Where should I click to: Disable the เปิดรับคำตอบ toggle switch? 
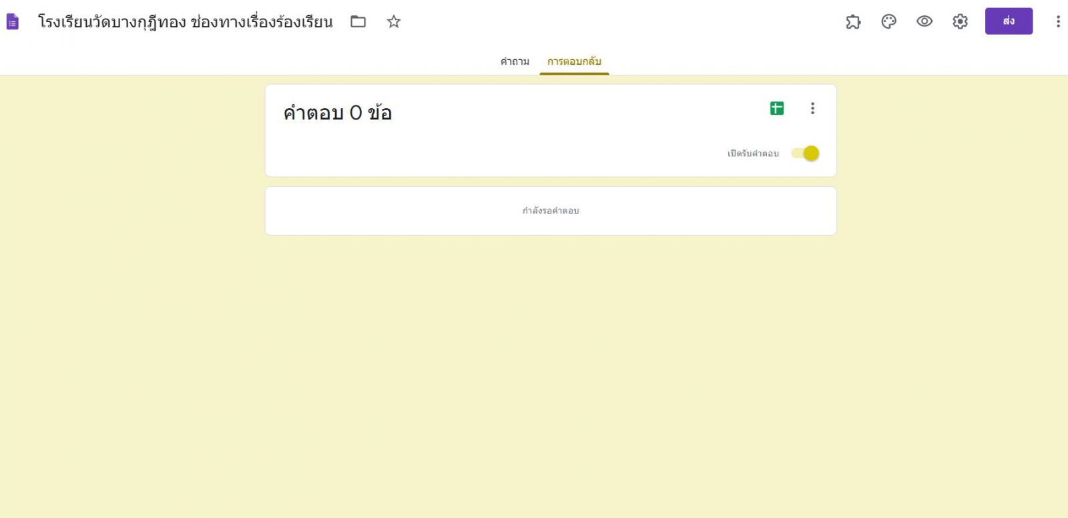(806, 154)
